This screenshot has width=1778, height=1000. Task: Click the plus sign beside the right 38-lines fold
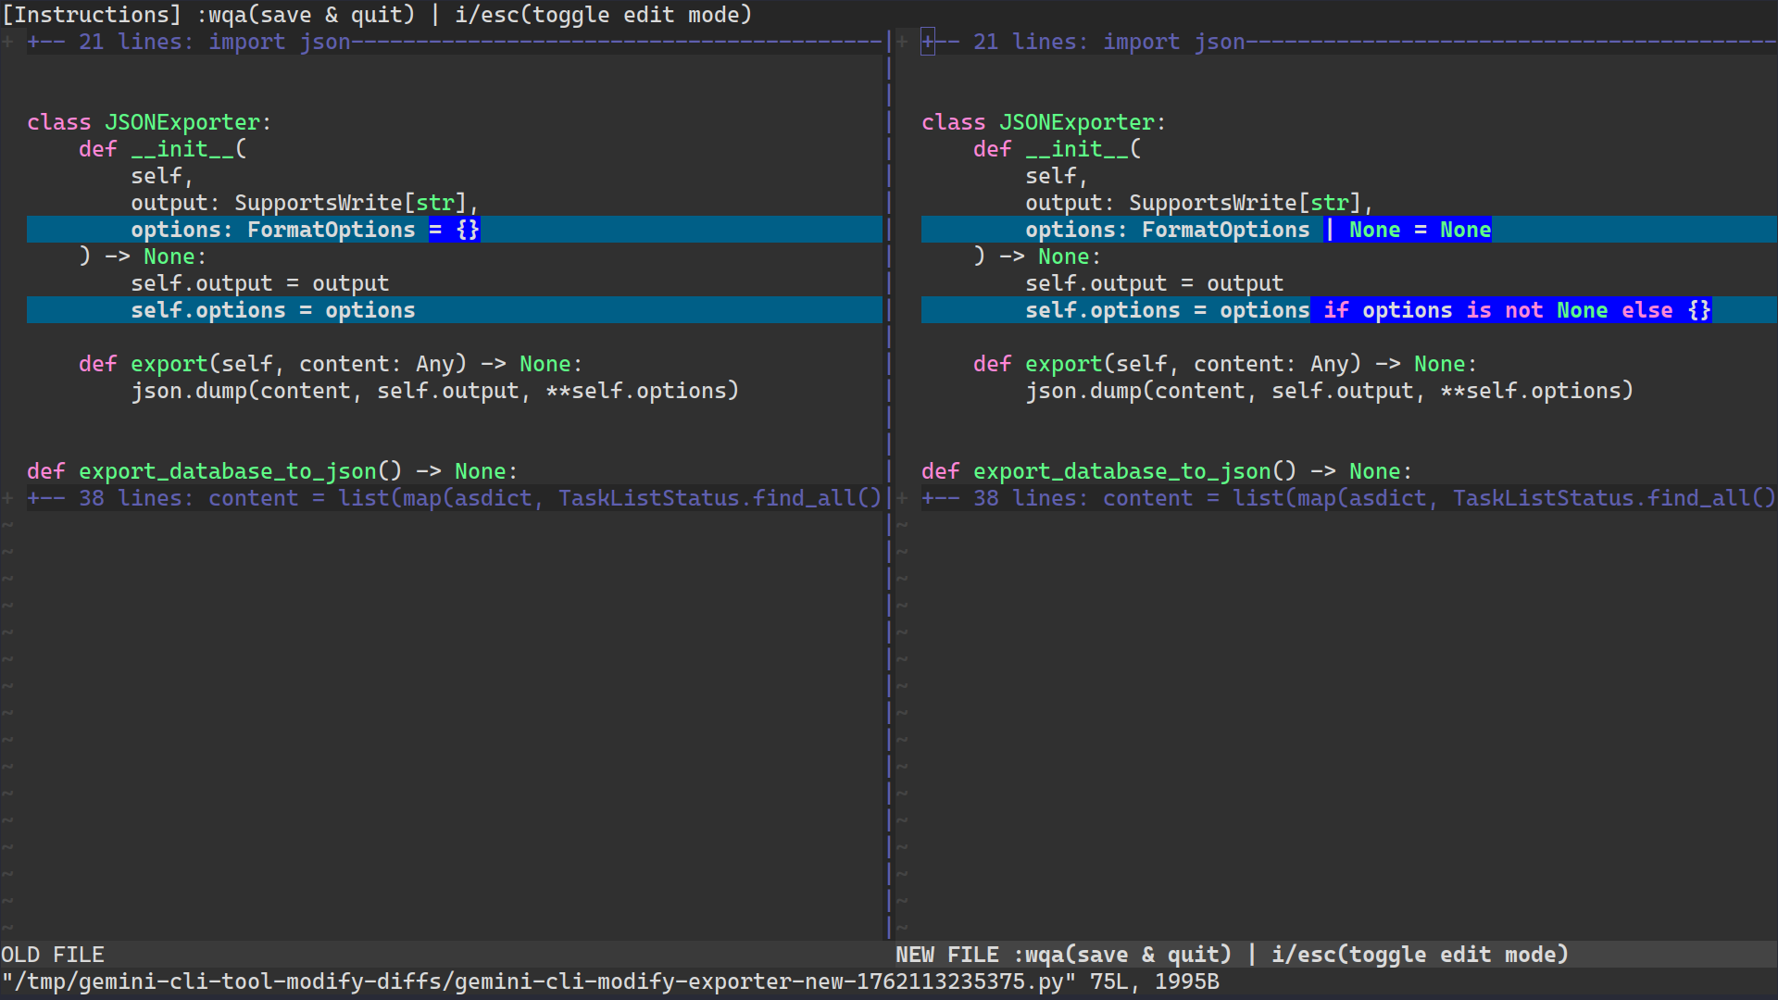coord(901,497)
